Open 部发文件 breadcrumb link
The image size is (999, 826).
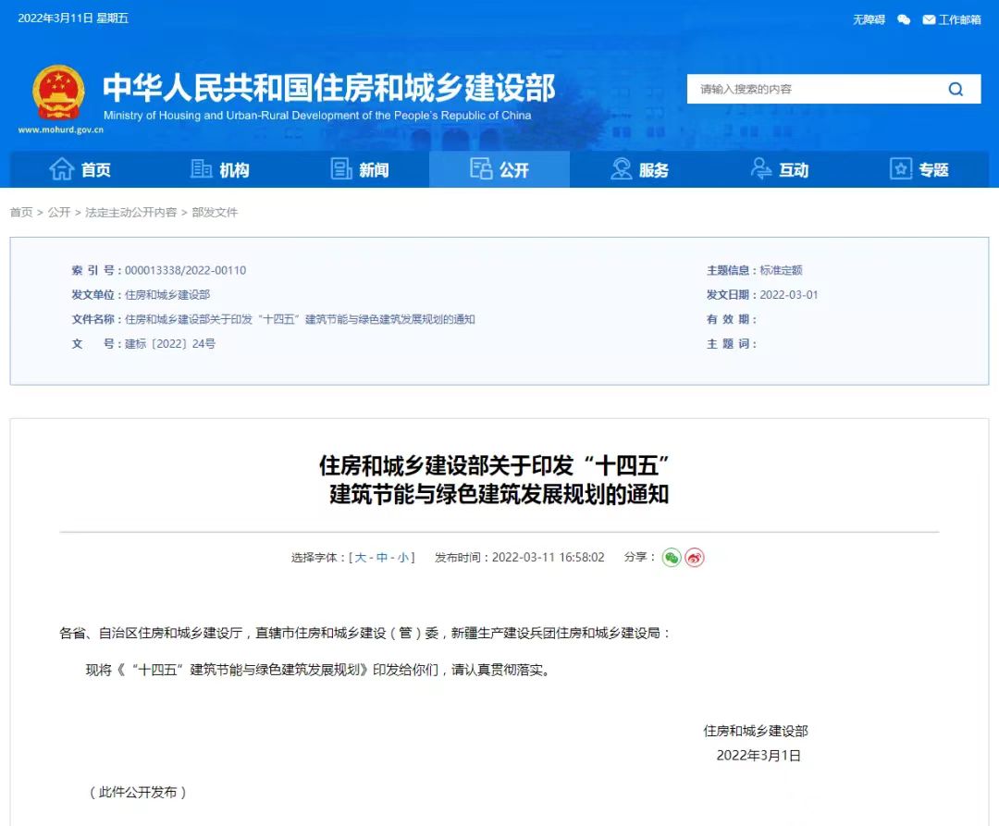(x=217, y=212)
